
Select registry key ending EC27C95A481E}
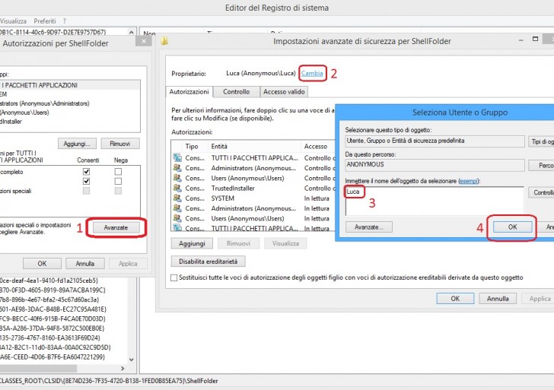click(53, 309)
